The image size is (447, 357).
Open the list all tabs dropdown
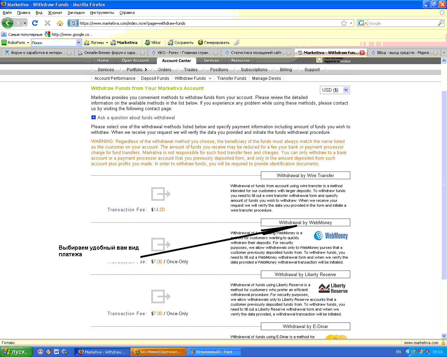pyautogui.click(x=444, y=53)
